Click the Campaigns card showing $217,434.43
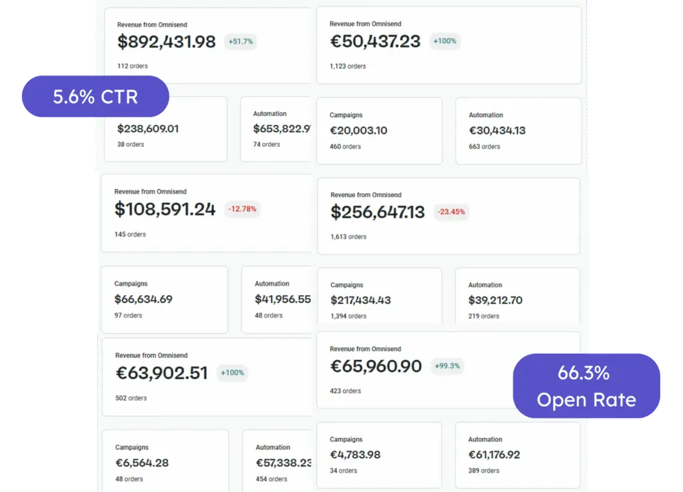This screenshot has width=683, height=492. pos(380,296)
